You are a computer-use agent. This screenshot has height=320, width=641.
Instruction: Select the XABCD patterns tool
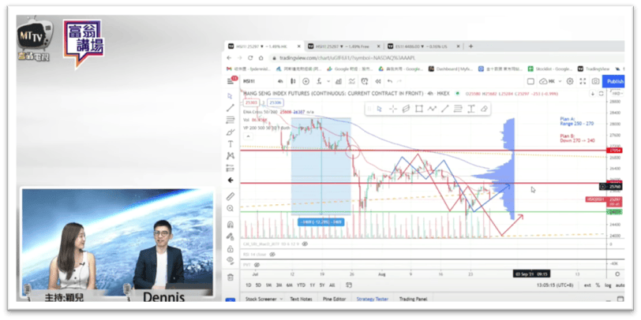[231, 156]
